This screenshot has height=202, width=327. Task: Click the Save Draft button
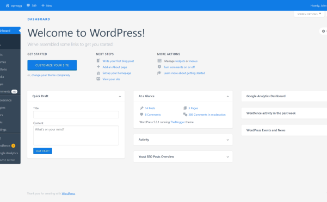[42, 151]
